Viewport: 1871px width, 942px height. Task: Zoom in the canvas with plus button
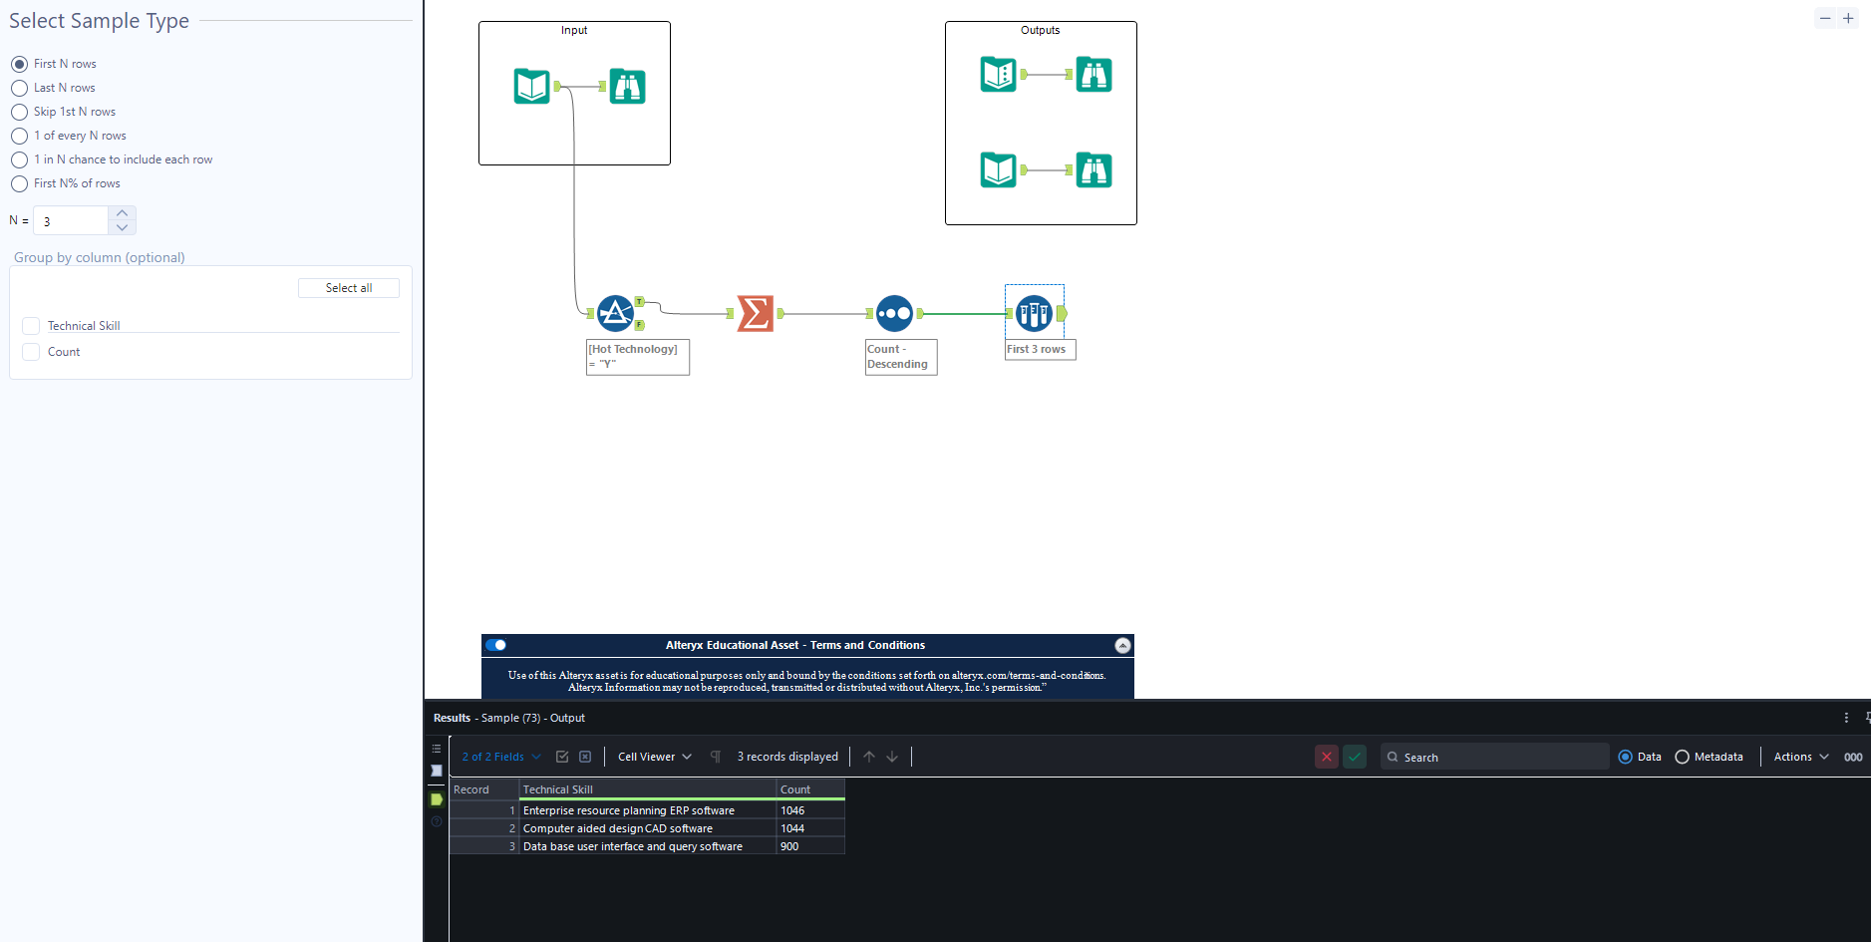[x=1848, y=18]
